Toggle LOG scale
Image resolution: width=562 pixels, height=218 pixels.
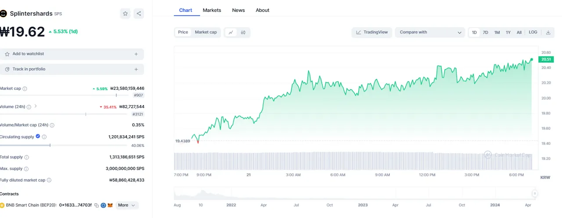(x=533, y=32)
